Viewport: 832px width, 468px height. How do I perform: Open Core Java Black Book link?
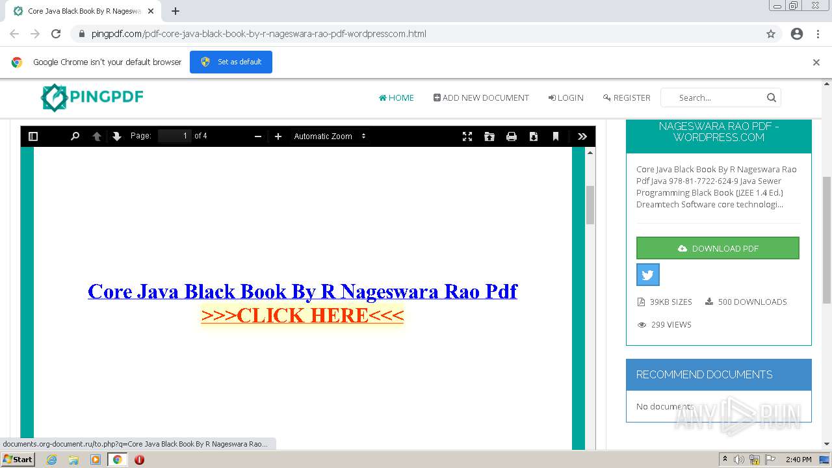click(x=302, y=291)
